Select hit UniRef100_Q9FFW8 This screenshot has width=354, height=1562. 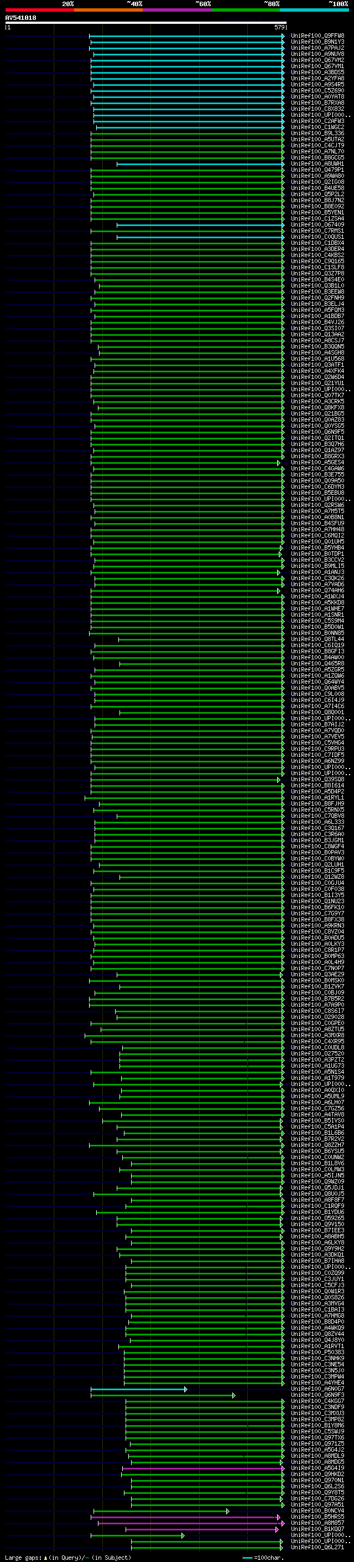(x=317, y=36)
